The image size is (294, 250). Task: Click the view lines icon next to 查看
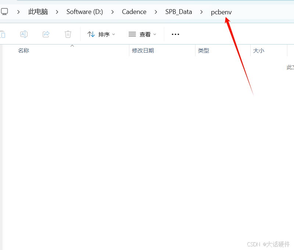click(132, 34)
